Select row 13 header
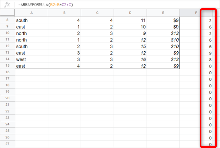 pos(7,53)
